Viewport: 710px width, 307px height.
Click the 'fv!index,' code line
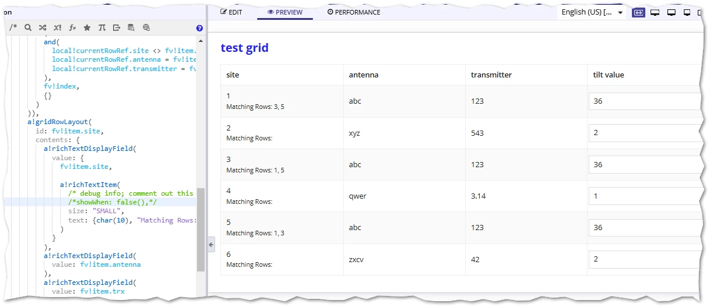[61, 86]
